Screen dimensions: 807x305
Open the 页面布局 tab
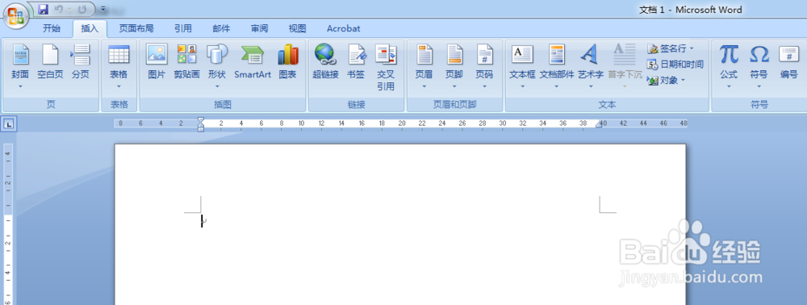click(x=136, y=28)
